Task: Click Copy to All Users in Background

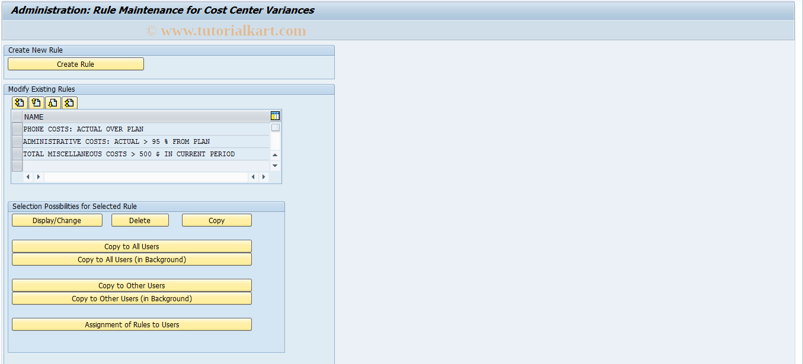Action: coord(132,259)
